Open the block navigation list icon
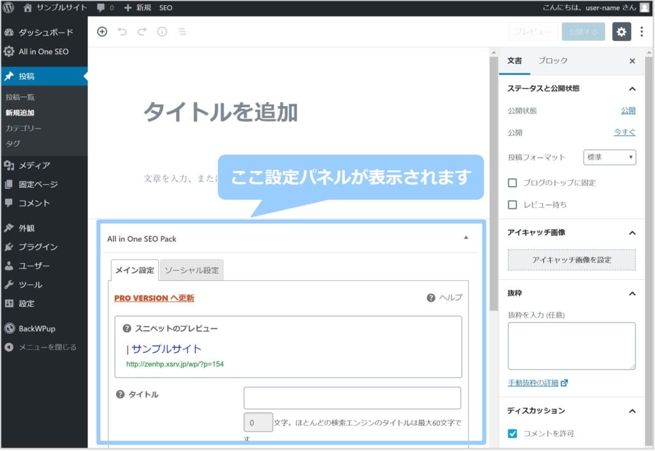Image resolution: width=655 pixels, height=451 pixels. (182, 32)
